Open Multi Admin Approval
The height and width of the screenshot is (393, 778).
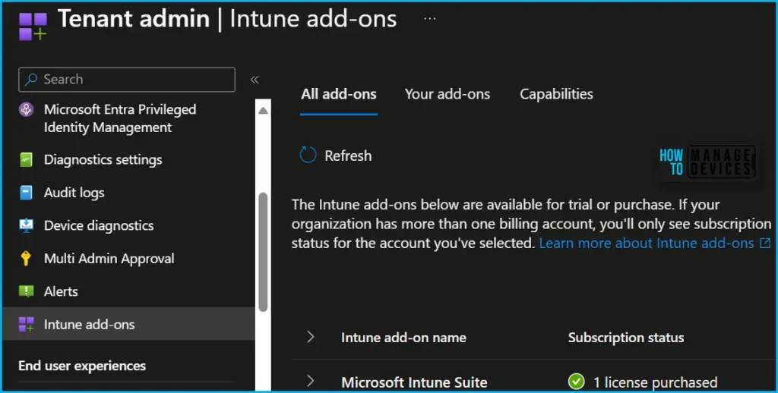pos(109,258)
